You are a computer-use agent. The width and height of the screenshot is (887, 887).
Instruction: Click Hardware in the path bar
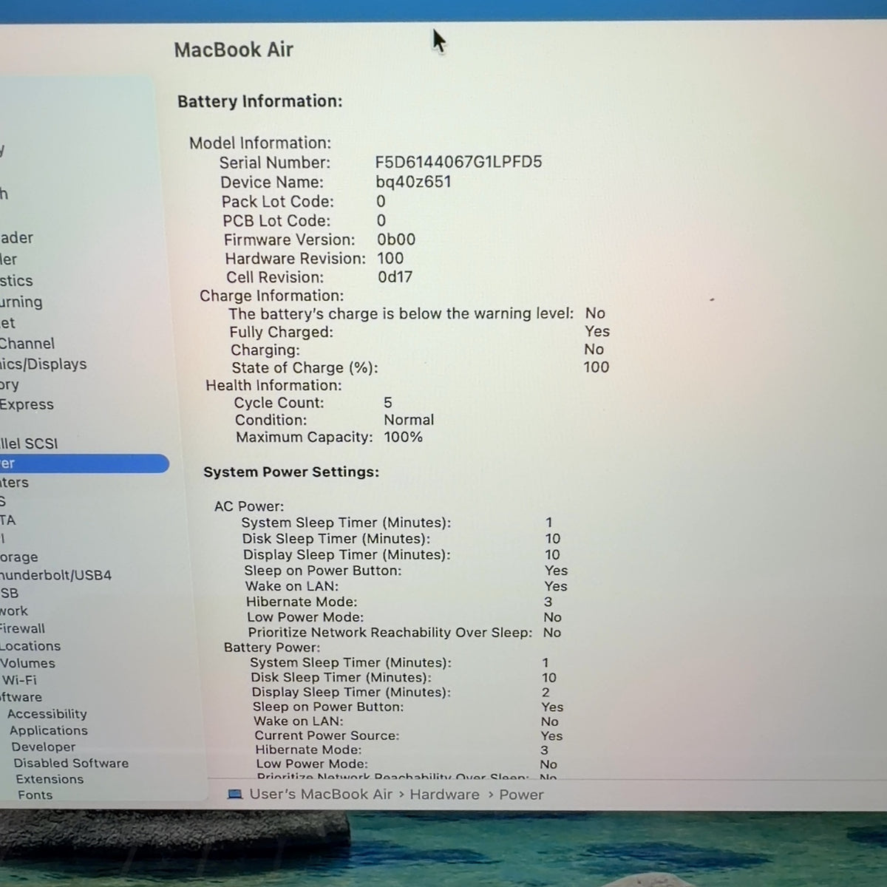[445, 795]
